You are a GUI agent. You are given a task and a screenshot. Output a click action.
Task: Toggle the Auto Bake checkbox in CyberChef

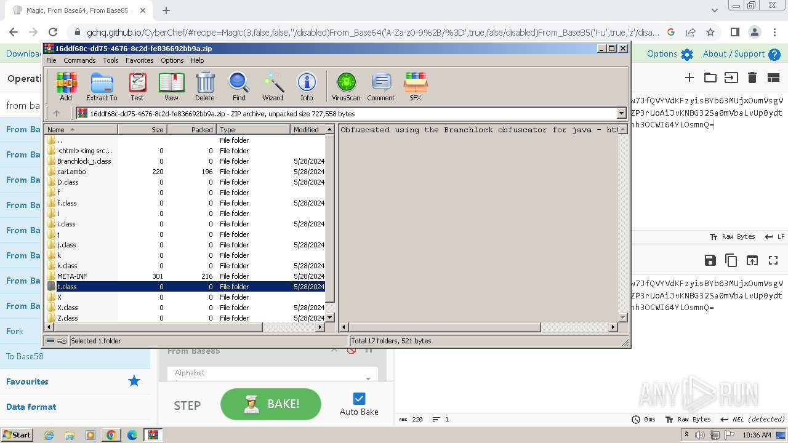pyautogui.click(x=359, y=399)
